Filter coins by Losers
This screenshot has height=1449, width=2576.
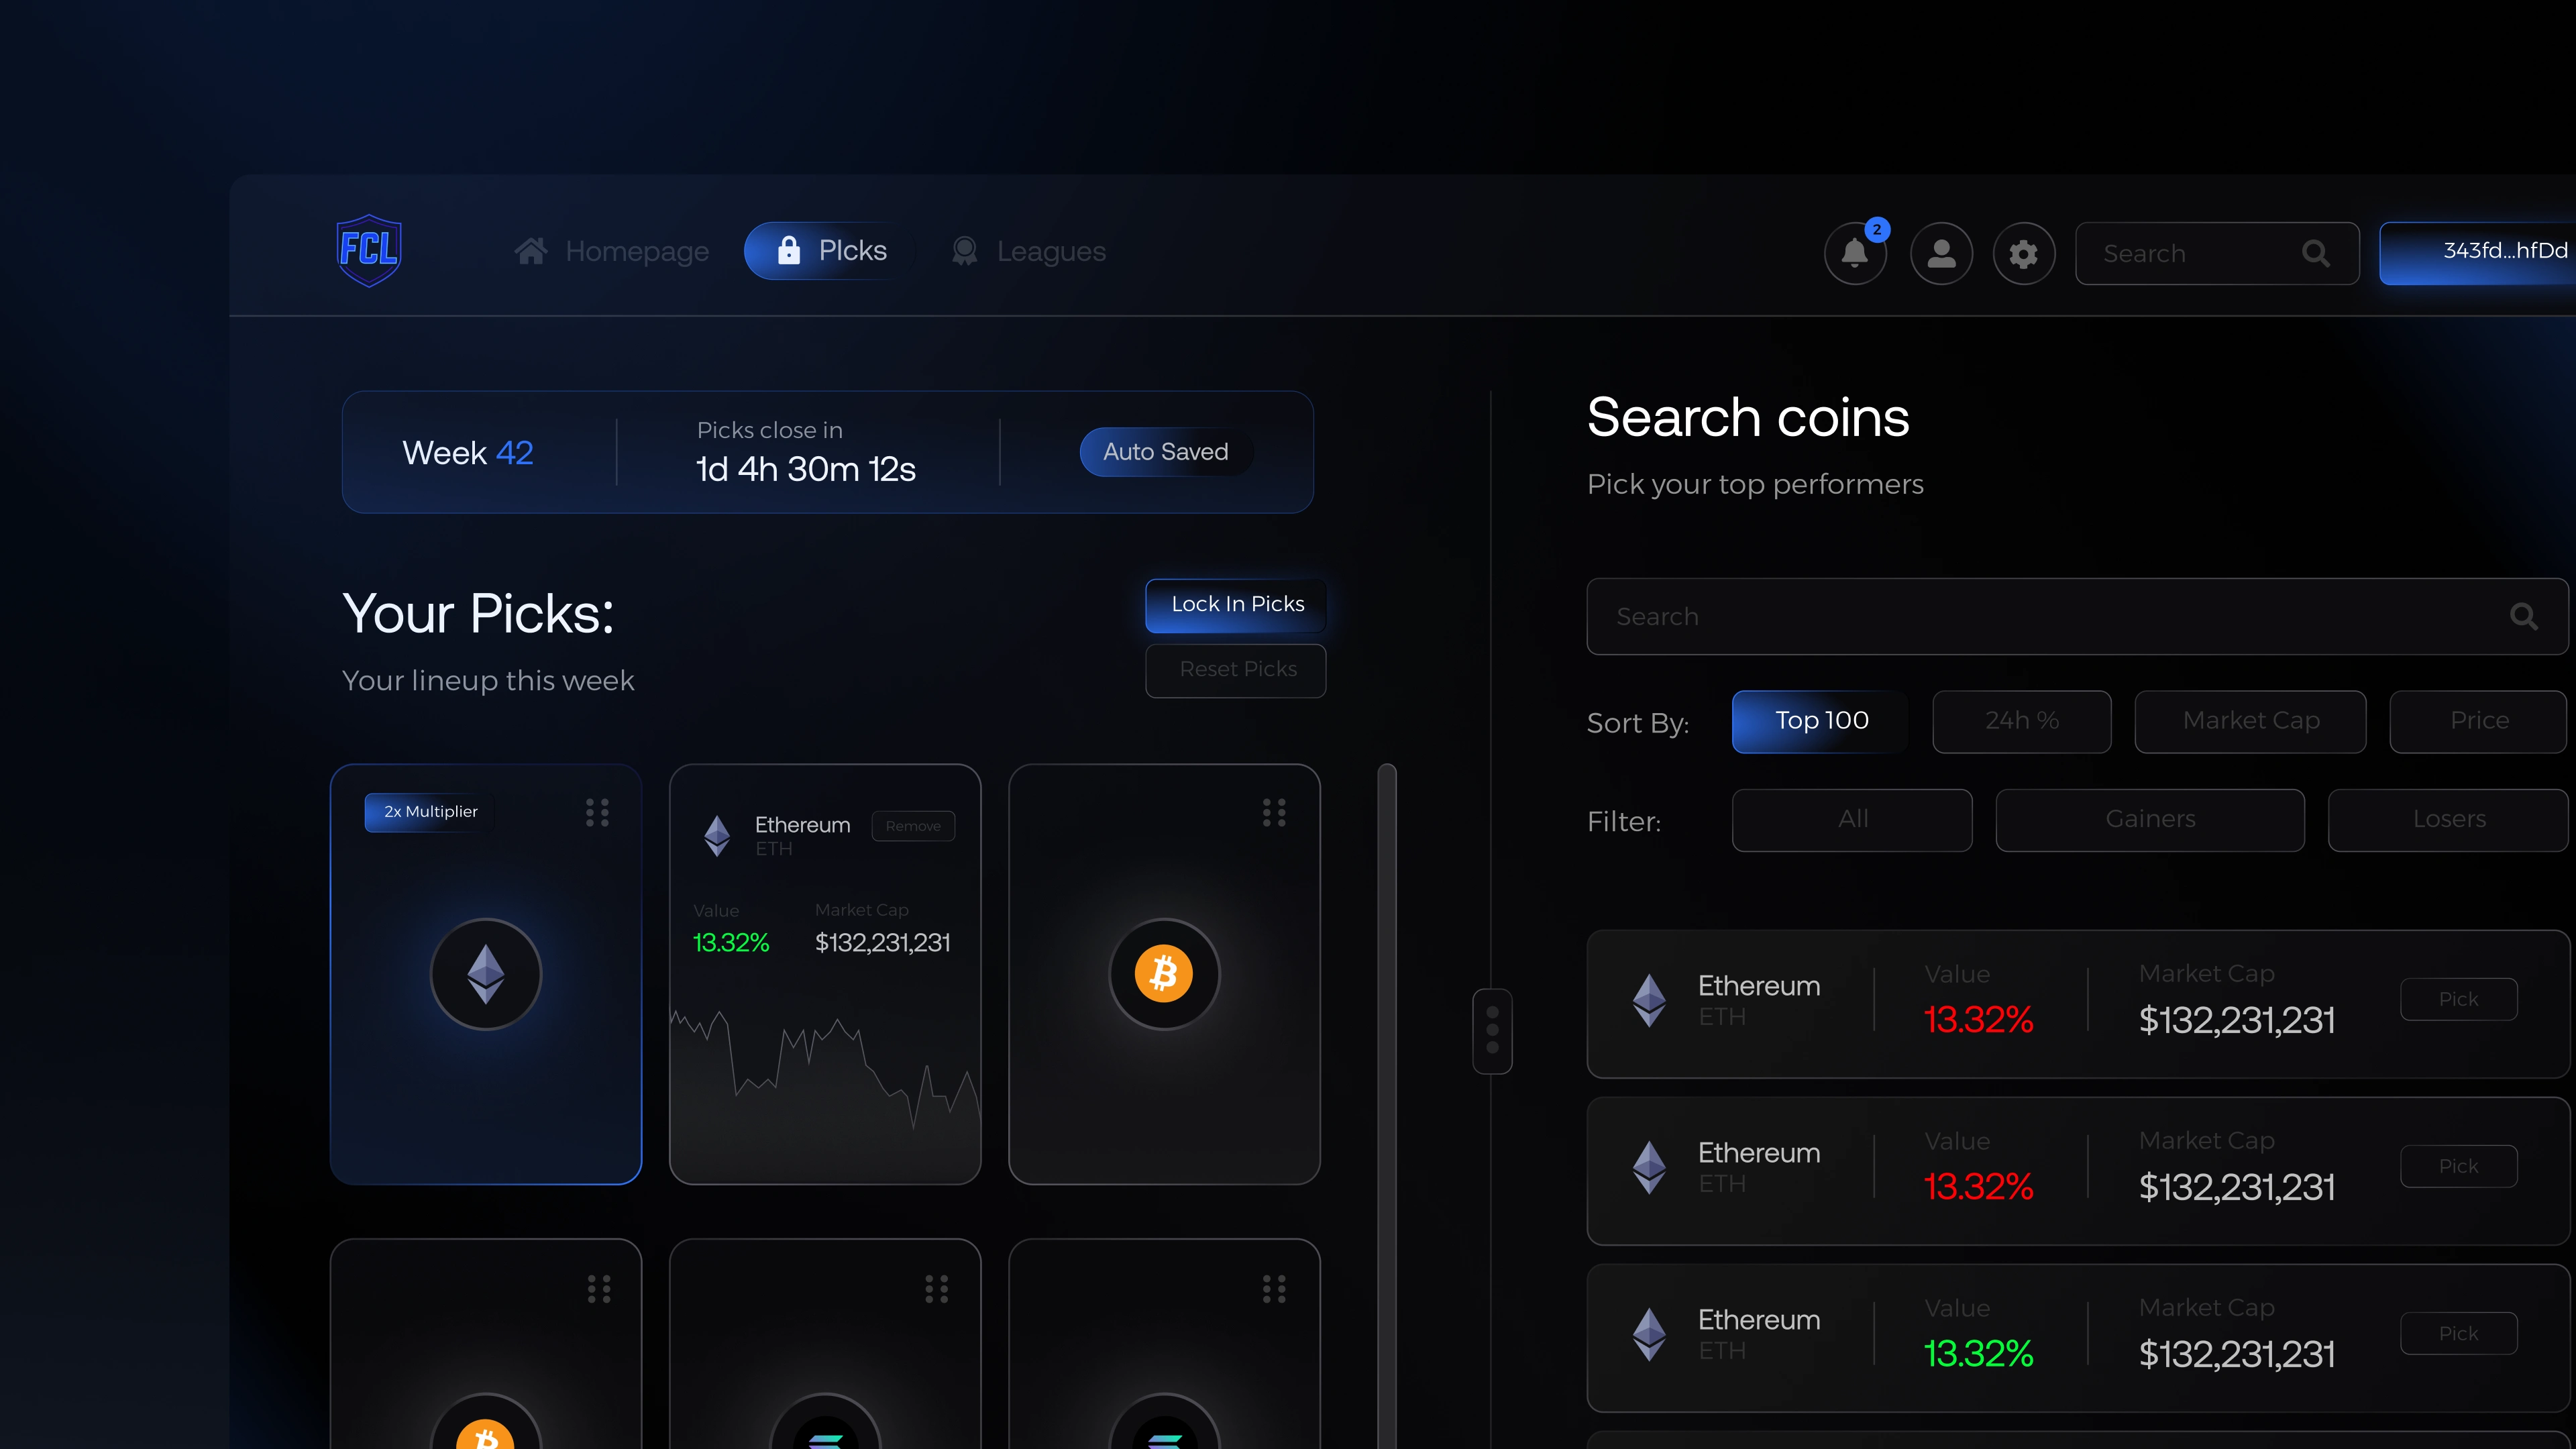pyautogui.click(x=2448, y=820)
